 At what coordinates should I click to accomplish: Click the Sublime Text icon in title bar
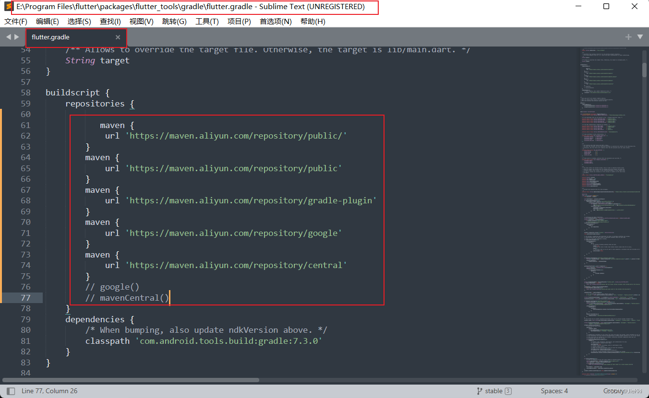click(x=8, y=7)
